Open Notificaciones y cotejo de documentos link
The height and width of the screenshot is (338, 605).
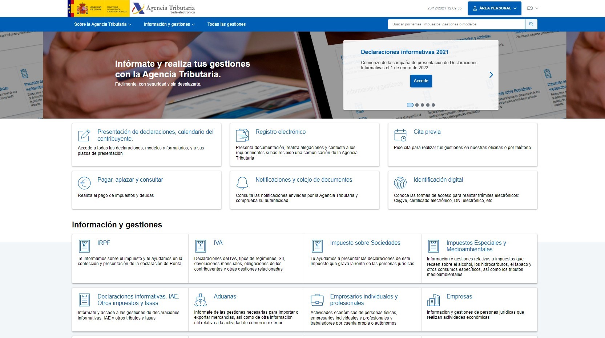304,180
